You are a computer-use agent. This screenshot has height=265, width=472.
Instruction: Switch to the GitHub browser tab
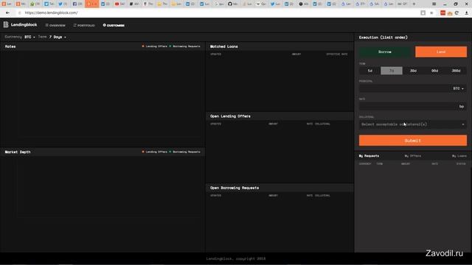pos(233,4)
